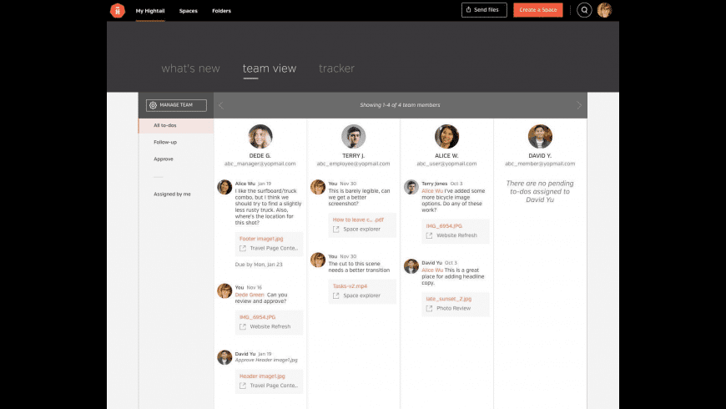Select the Approve filter
726x409 pixels.
pyautogui.click(x=164, y=159)
